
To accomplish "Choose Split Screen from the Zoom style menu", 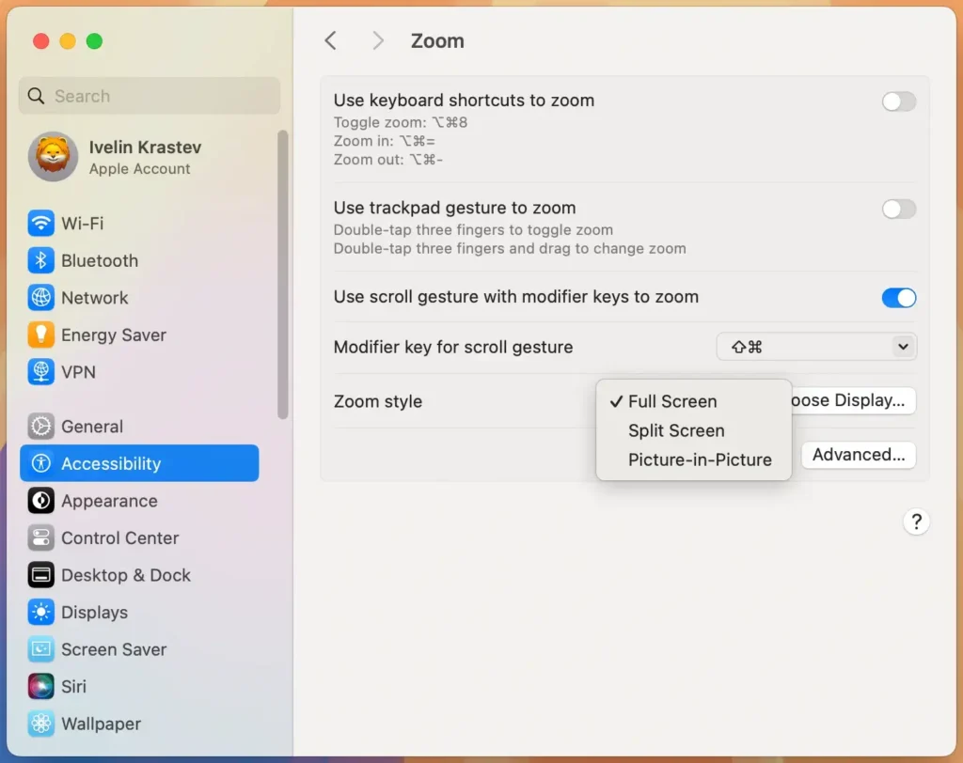I will point(675,430).
